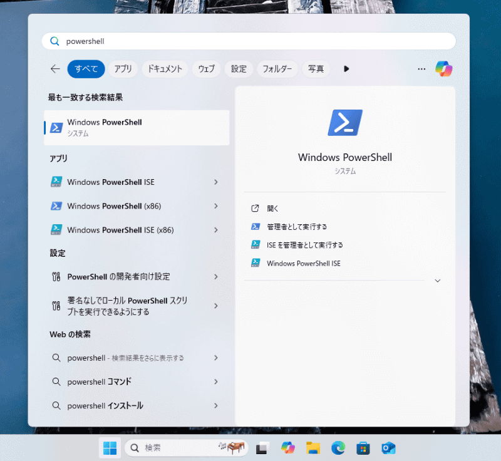Viewport: 501px width, 461px height.
Task: Reveal additional search filters via the arrow
Action: (x=346, y=69)
